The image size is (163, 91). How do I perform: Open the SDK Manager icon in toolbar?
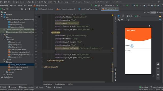pyautogui.click(x=158, y=5)
